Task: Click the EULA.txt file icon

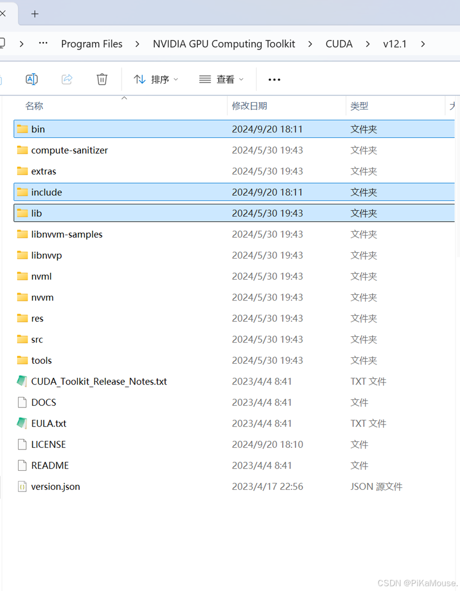Action: [22, 423]
